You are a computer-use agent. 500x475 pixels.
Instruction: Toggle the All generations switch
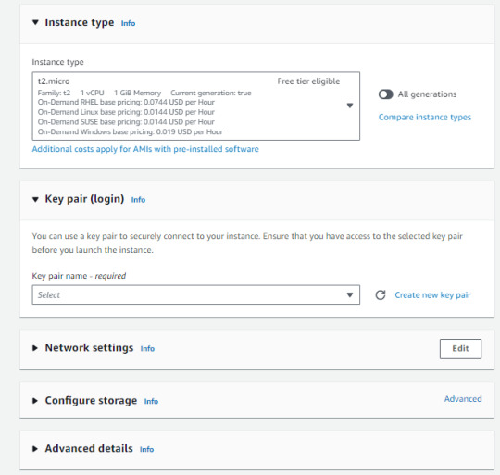[385, 94]
